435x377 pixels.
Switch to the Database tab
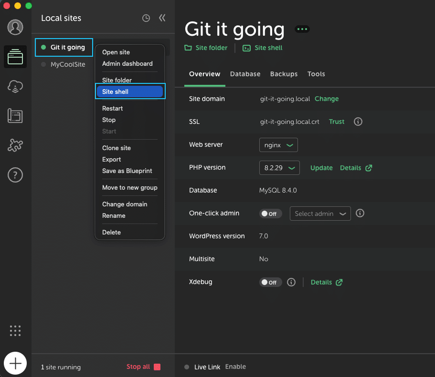[x=245, y=74]
